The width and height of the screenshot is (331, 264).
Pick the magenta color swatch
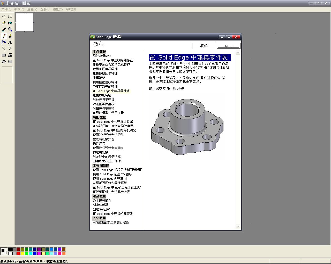coord(39,253)
